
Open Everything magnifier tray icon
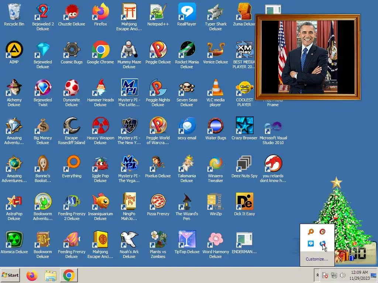311,231
